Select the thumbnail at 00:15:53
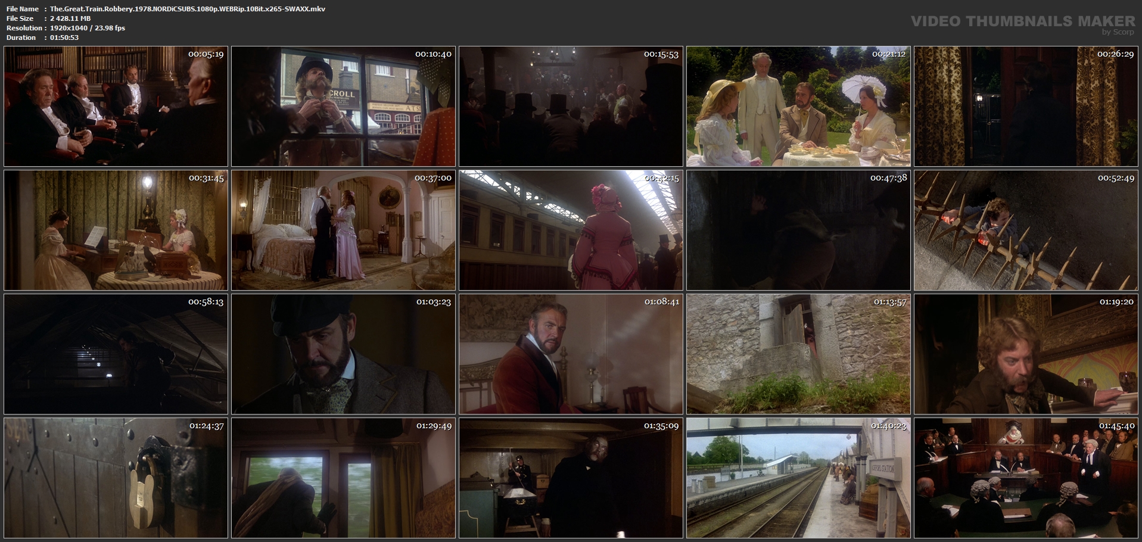Screen dimensions: 1142x542 pos(571,106)
